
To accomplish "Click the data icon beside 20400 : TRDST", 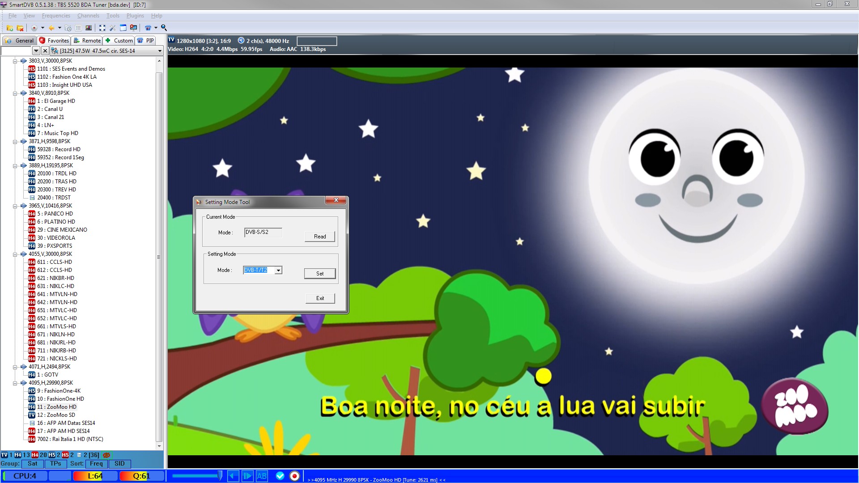I will point(32,198).
